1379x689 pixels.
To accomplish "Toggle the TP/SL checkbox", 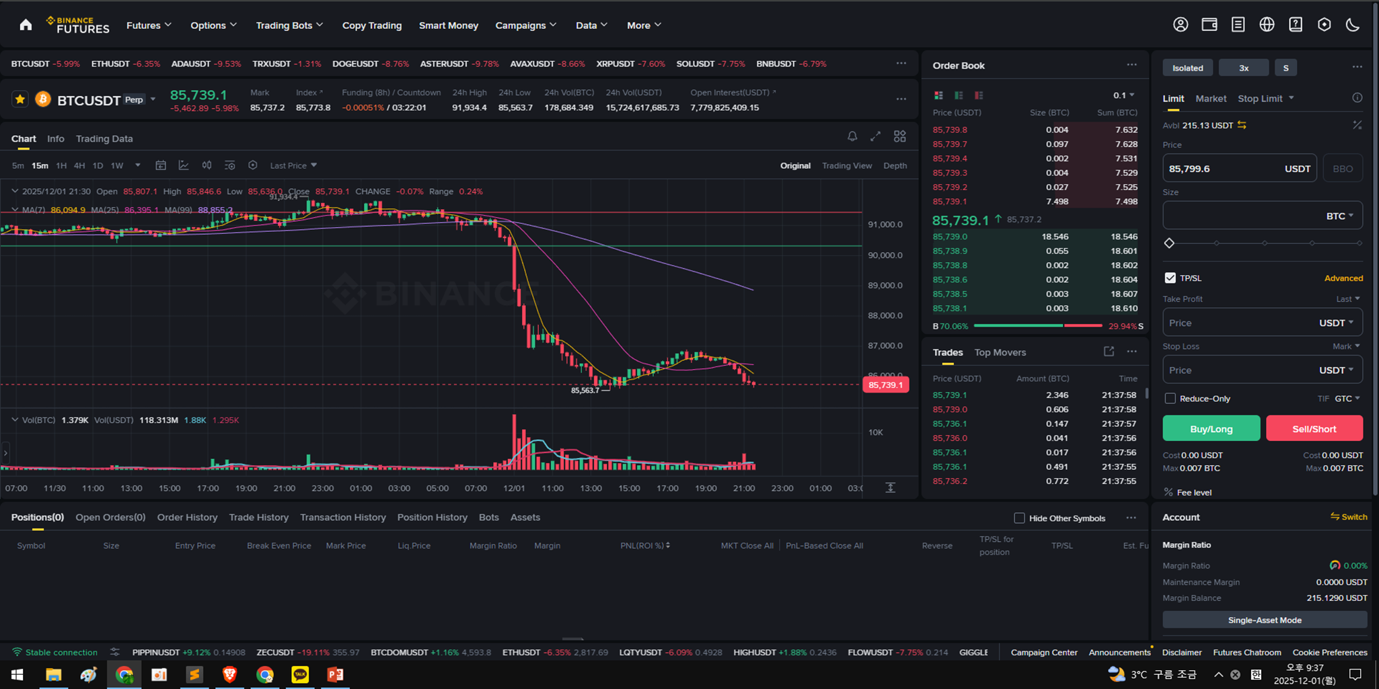I will 1170,278.
